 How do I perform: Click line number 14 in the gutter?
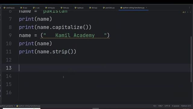[x=9, y=76]
